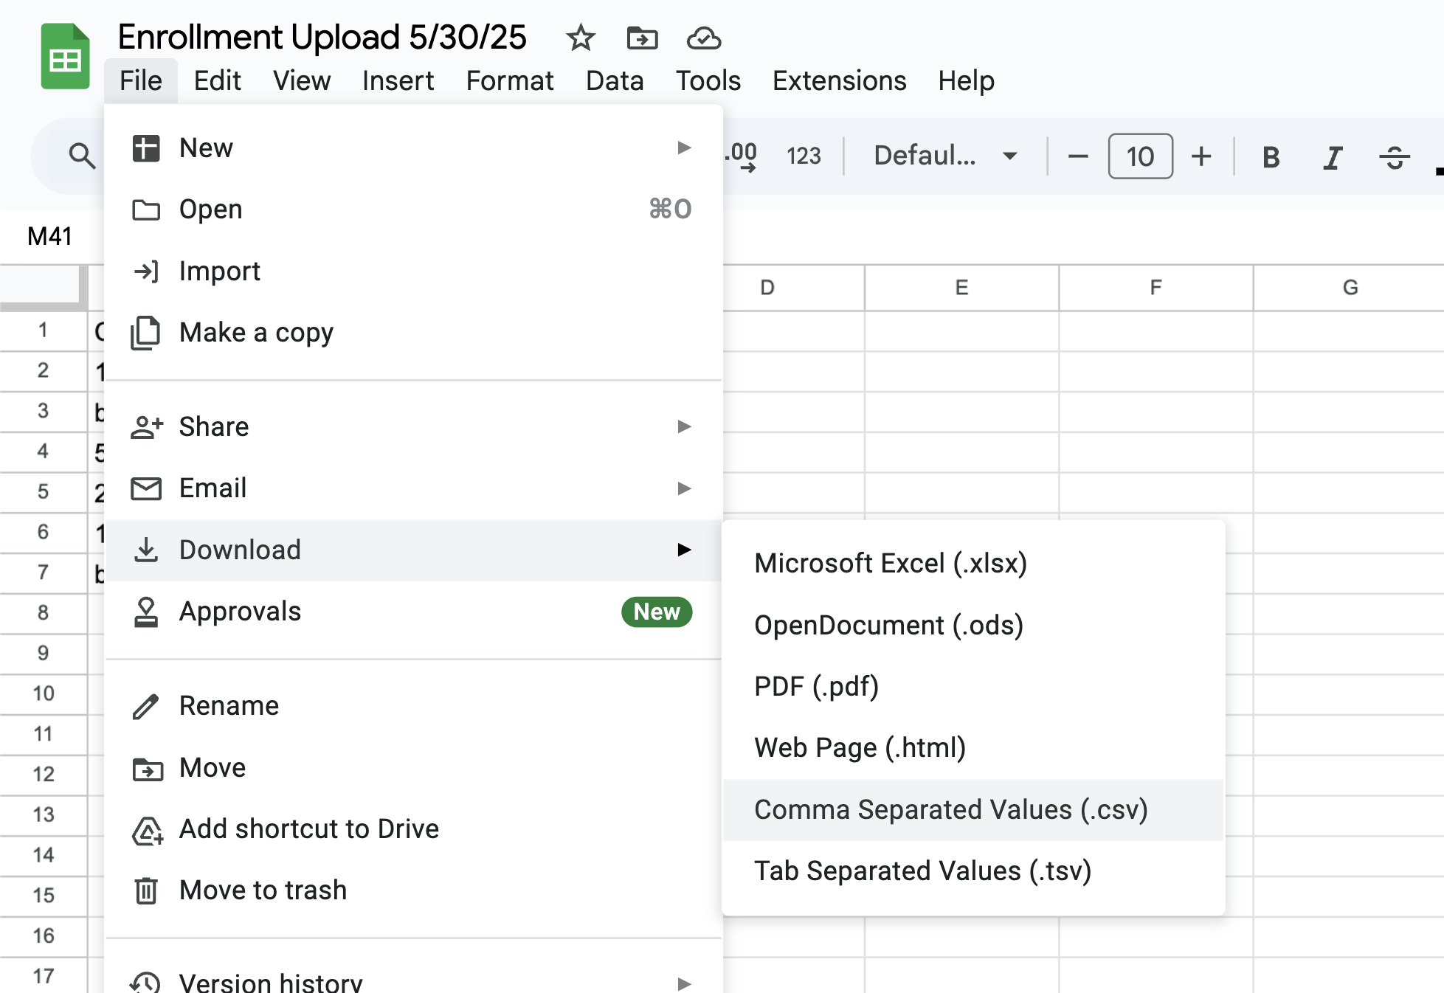This screenshot has height=993, width=1444.
Task: Open the Data menu
Action: (x=615, y=80)
